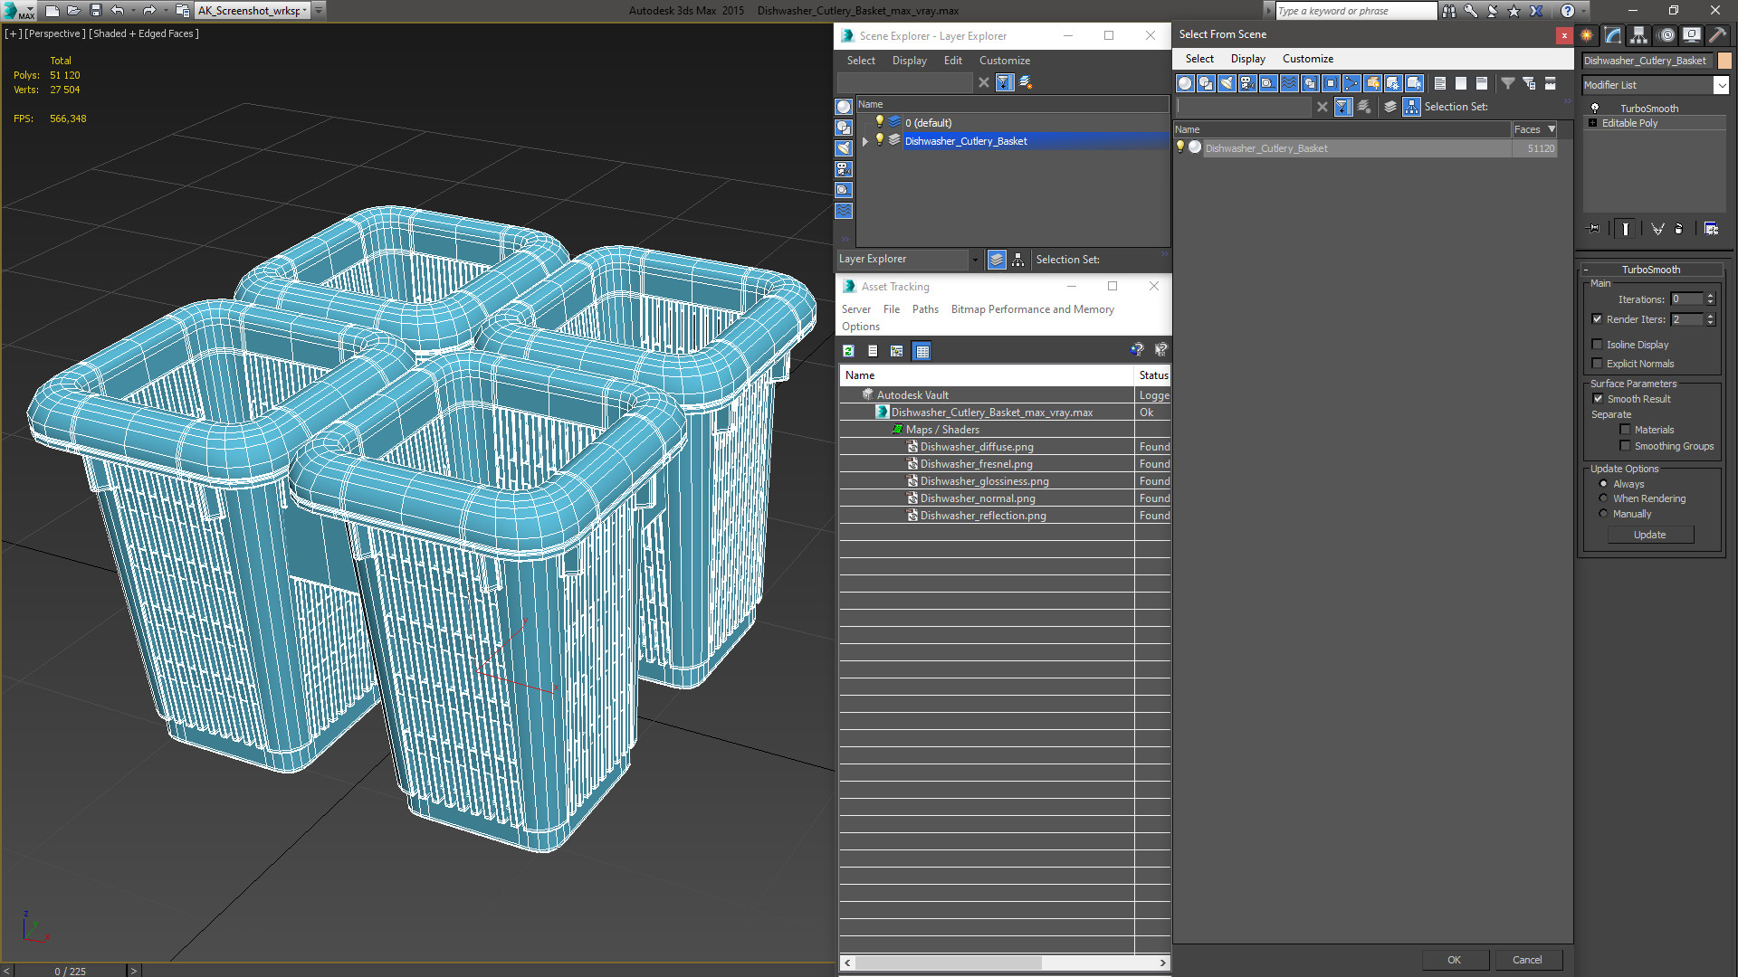The height and width of the screenshot is (977, 1738).
Task: Click Invert Selection icon in Select From Scene
Action: (x=1482, y=83)
